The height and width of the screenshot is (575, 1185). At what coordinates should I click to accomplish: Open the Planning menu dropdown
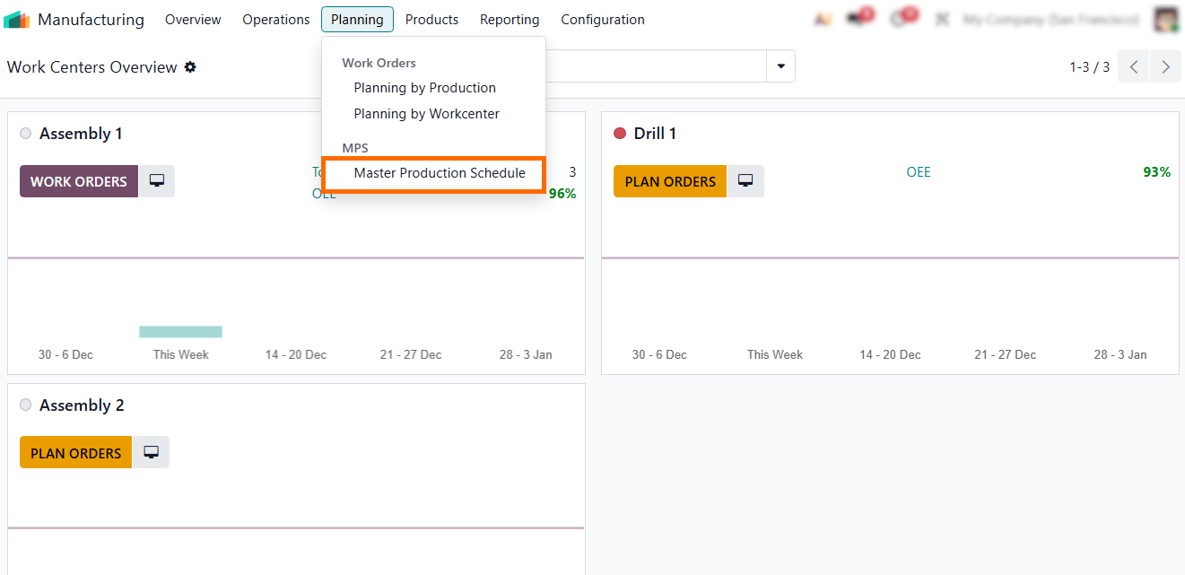357,19
